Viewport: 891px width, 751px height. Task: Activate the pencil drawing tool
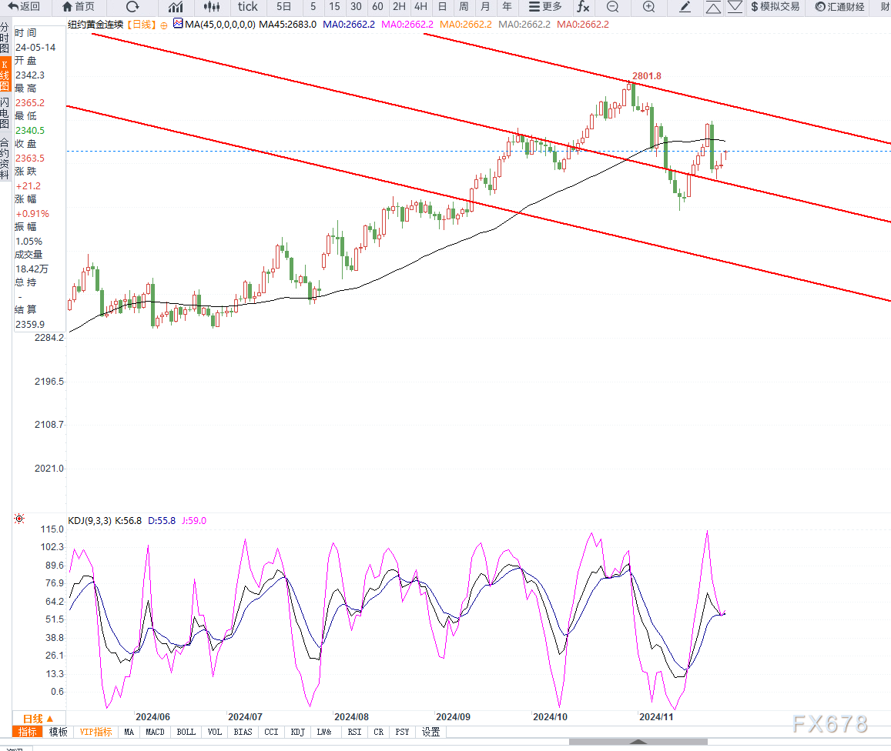pos(685,7)
